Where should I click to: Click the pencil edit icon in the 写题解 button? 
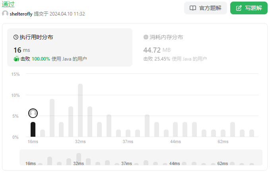coord(239,8)
